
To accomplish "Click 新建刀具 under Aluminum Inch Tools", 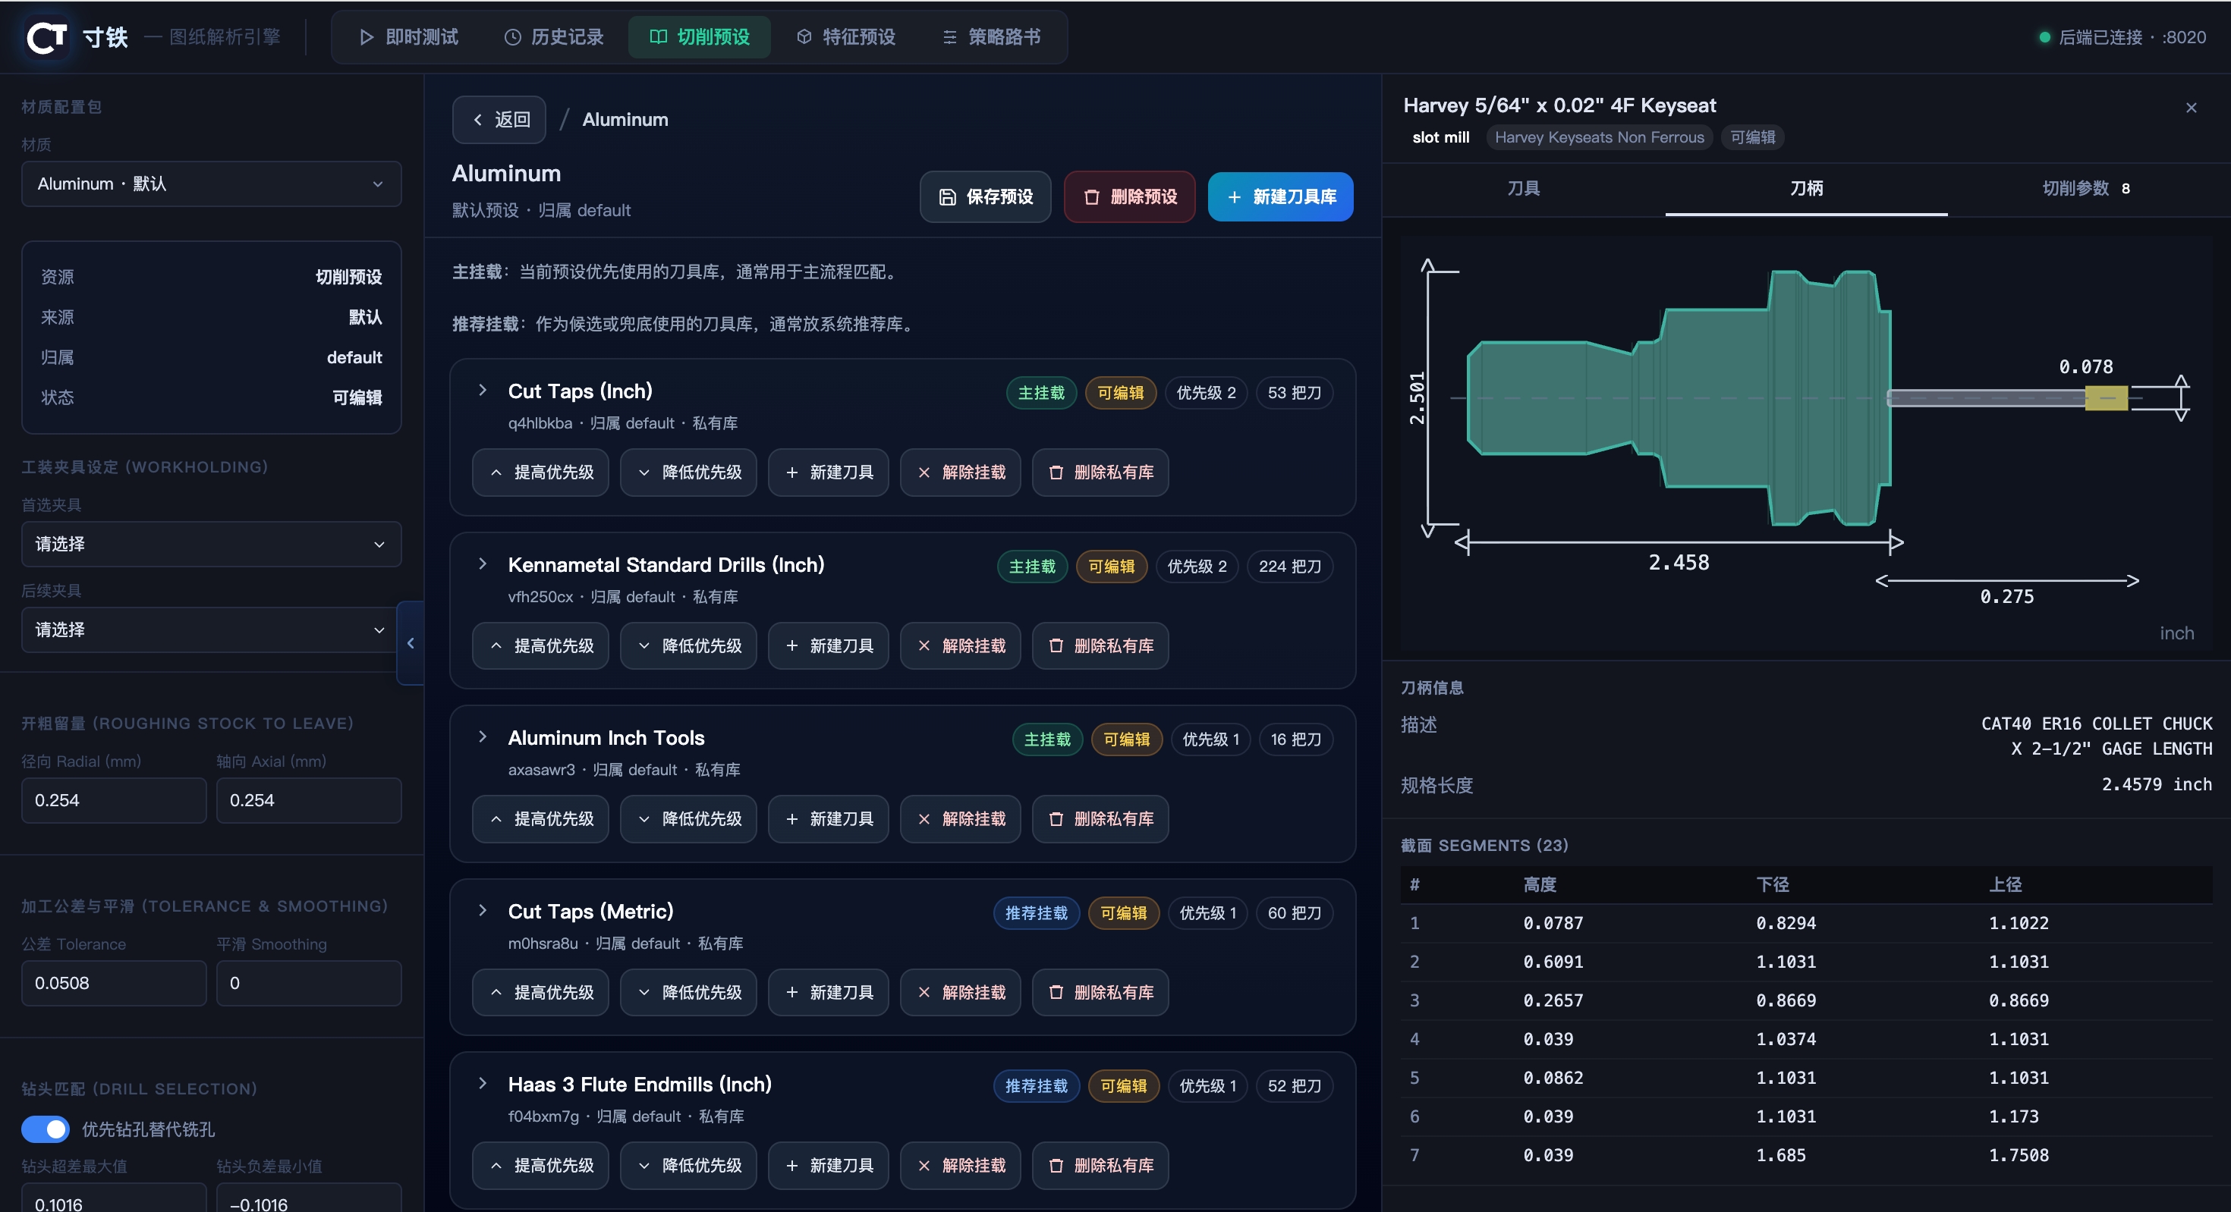I will [x=829, y=819].
